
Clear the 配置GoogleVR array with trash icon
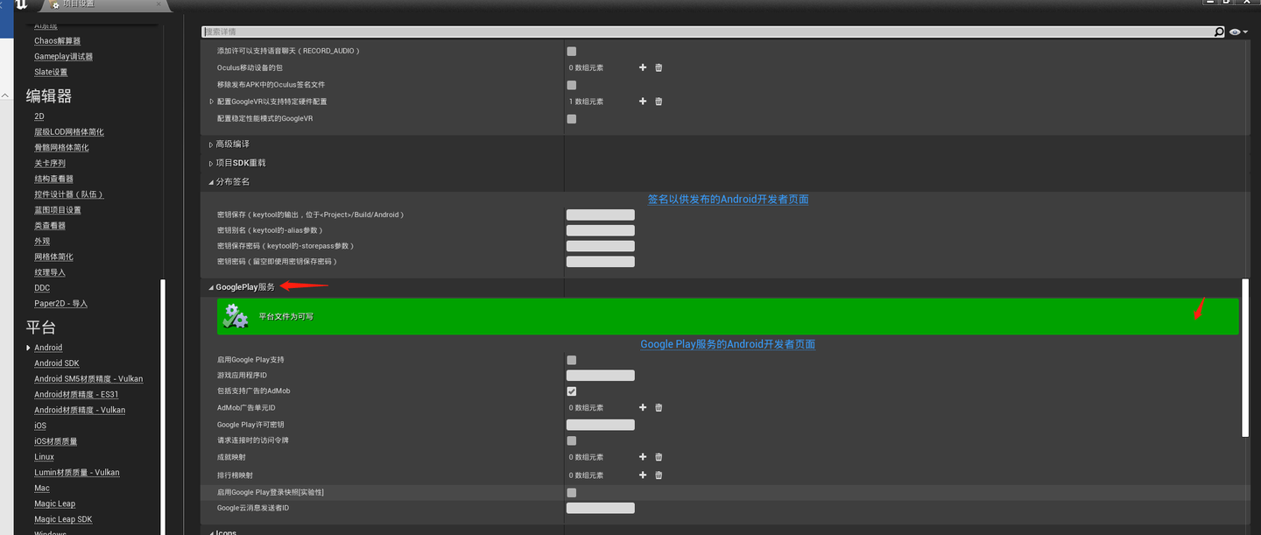(659, 102)
